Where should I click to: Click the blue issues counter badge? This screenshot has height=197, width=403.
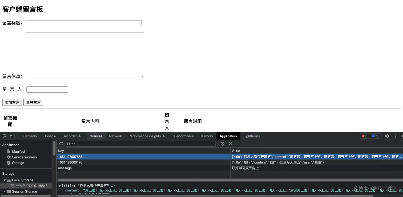(x=375, y=136)
